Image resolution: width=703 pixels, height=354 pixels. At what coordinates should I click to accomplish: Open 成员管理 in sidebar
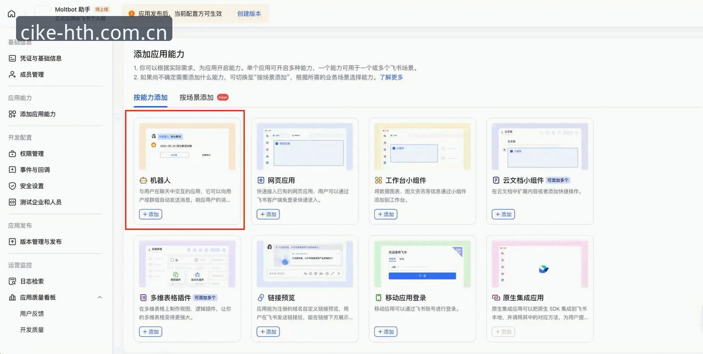pyautogui.click(x=32, y=74)
